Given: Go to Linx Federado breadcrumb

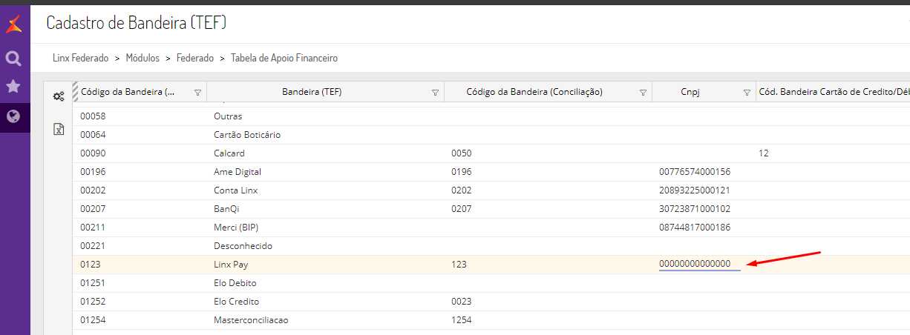Looking at the screenshot, I should (81, 58).
